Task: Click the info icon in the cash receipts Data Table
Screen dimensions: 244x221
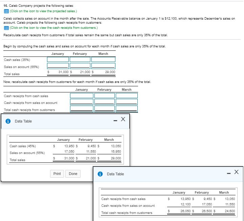Action: [100, 174]
